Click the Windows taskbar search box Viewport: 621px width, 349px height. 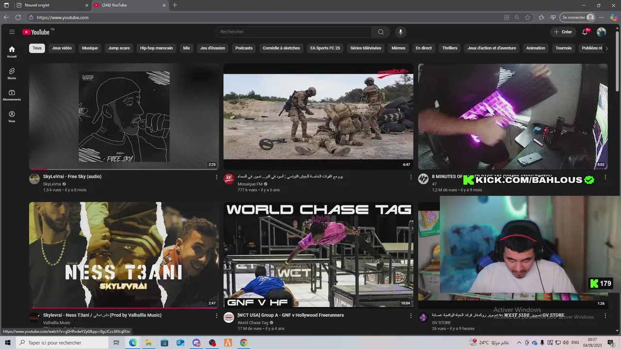point(61,343)
